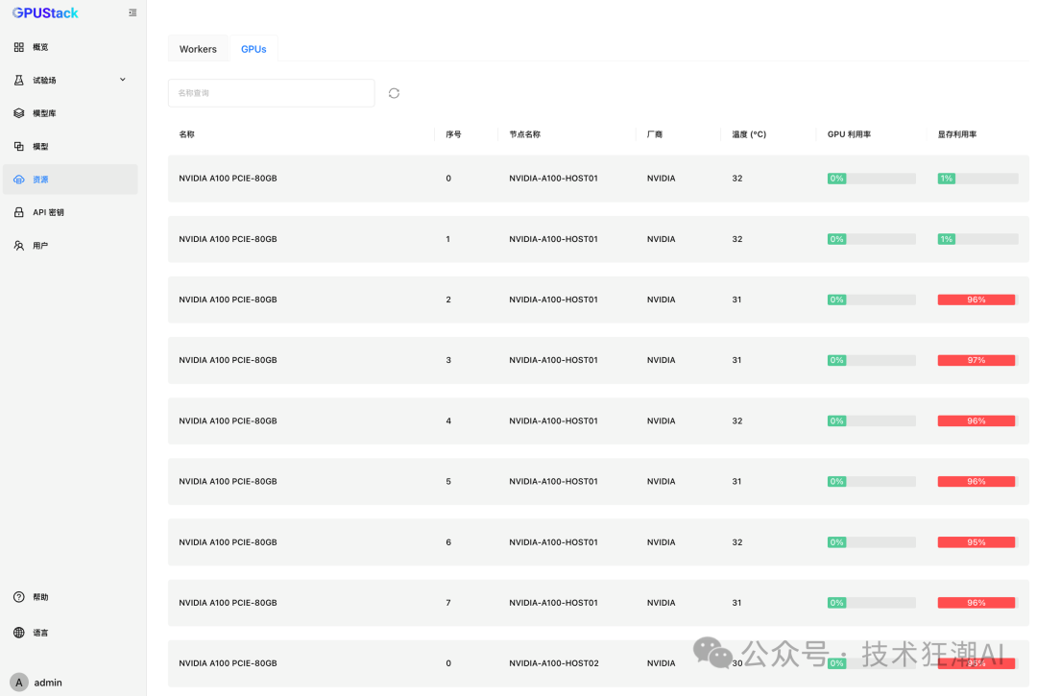Click the GPUStack logo

pyautogui.click(x=45, y=12)
